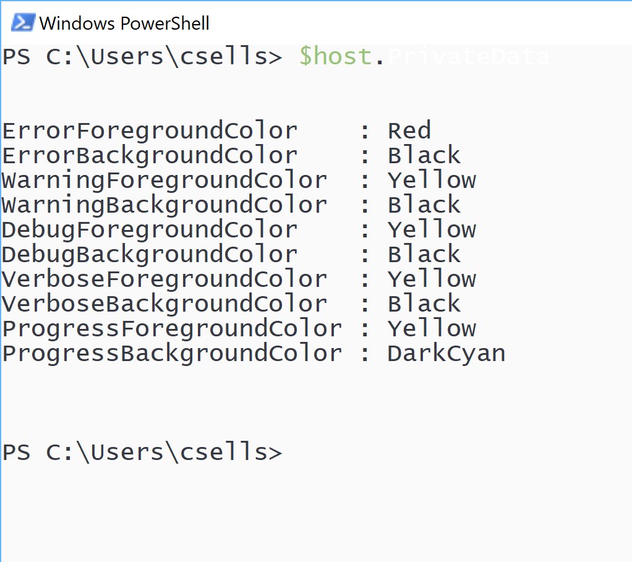The height and width of the screenshot is (562, 632).
Task: Click the VerboseBackgroundColor property name
Action: (x=164, y=305)
